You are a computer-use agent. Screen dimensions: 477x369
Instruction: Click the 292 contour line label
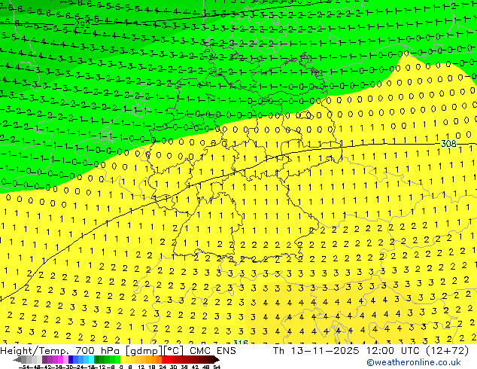[83, 25]
